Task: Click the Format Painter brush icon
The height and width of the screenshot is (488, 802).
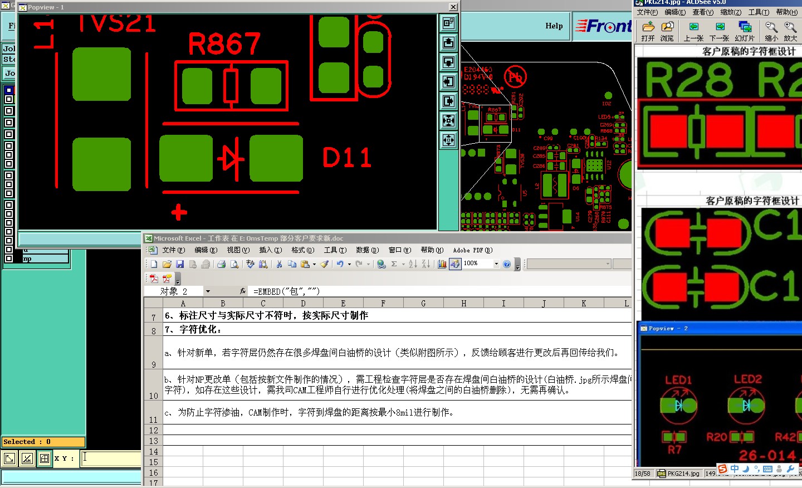Action: [324, 264]
